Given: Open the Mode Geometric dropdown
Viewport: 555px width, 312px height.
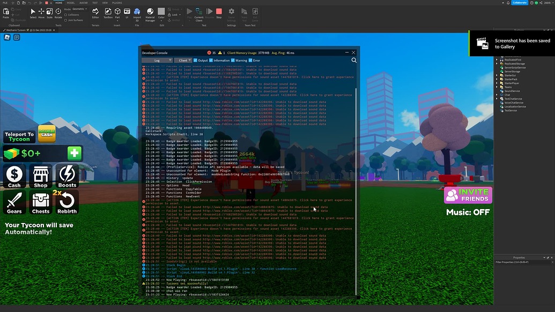Looking at the screenshot, I should click(x=79, y=9).
